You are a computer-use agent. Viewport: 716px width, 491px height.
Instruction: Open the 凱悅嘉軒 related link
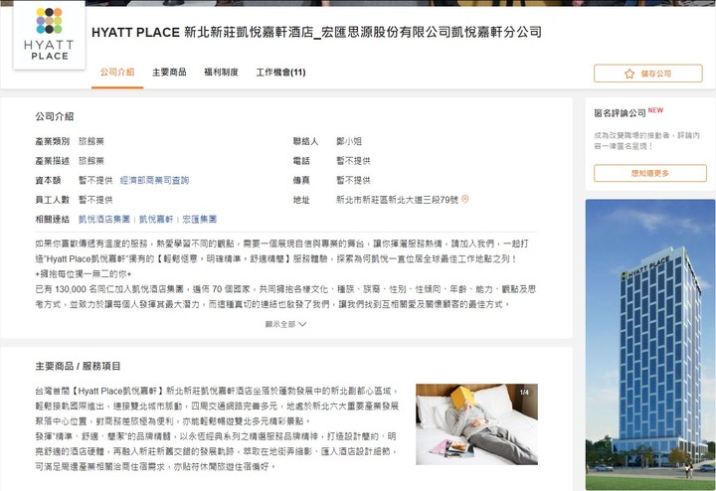click(x=156, y=219)
